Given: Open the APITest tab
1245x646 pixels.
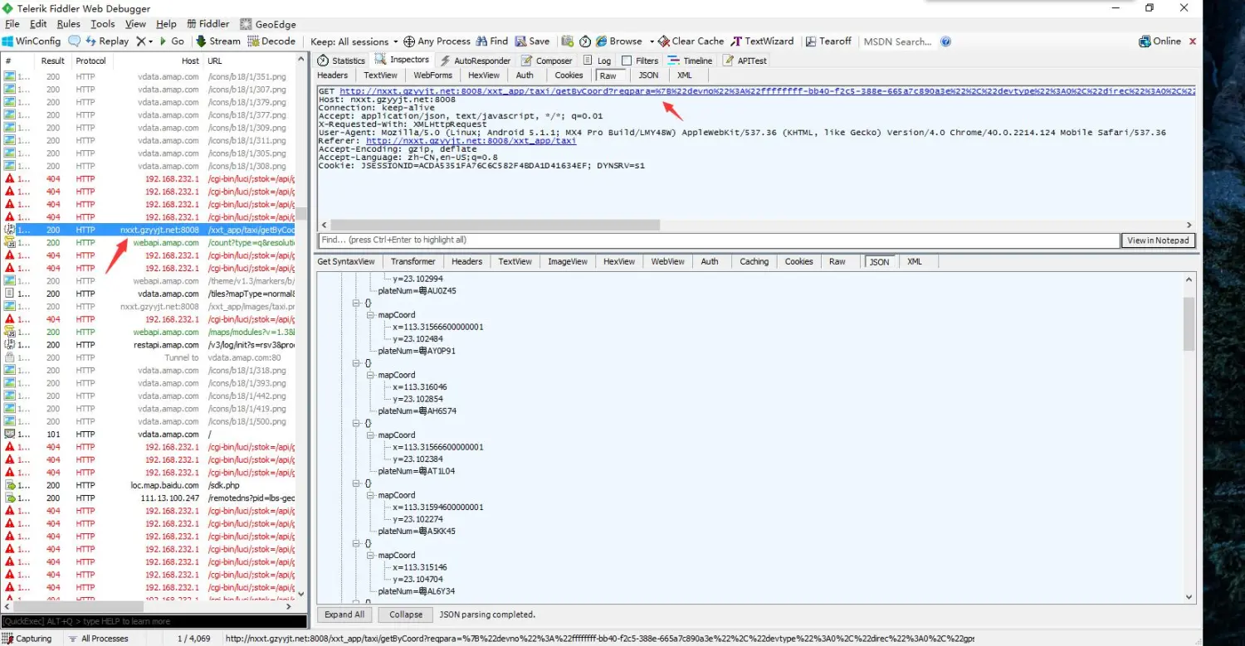Looking at the screenshot, I should (x=745, y=61).
